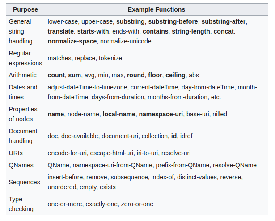Screen dimensions: 275x221
Task: Click the bold substring-before function
Action: [x=173, y=21]
